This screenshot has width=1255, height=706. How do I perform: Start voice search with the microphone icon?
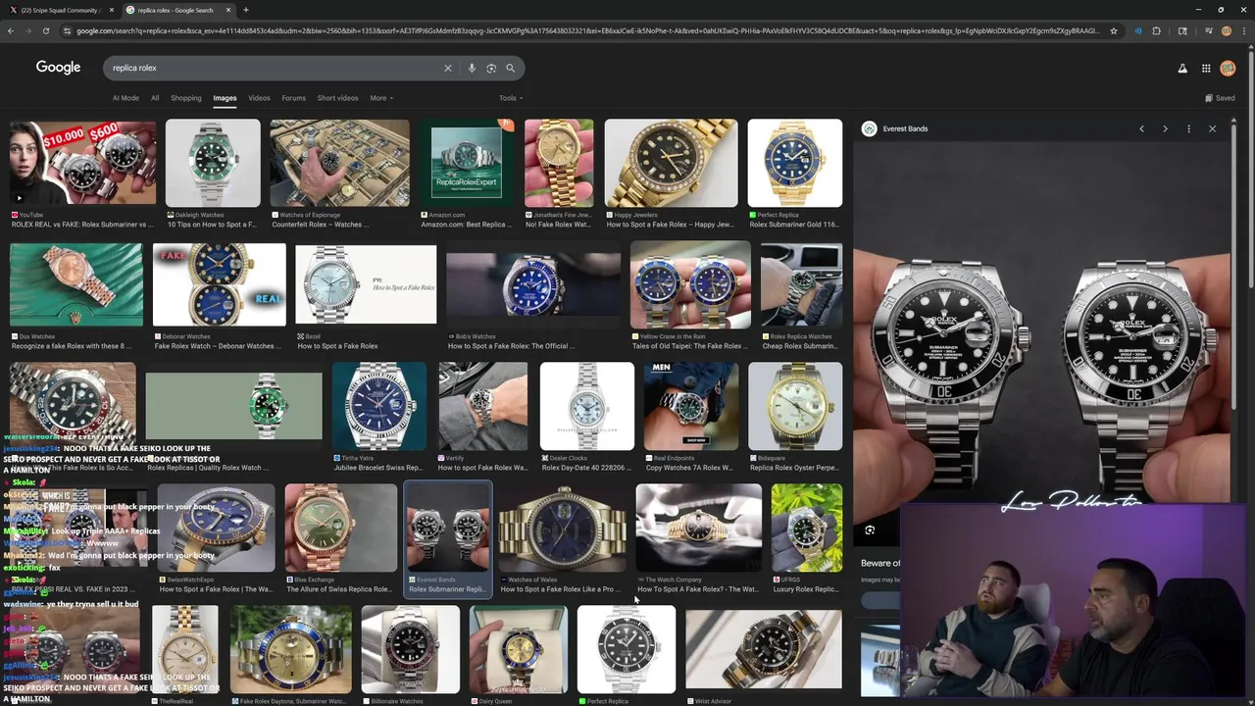pyautogui.click(x=472, y=68)
